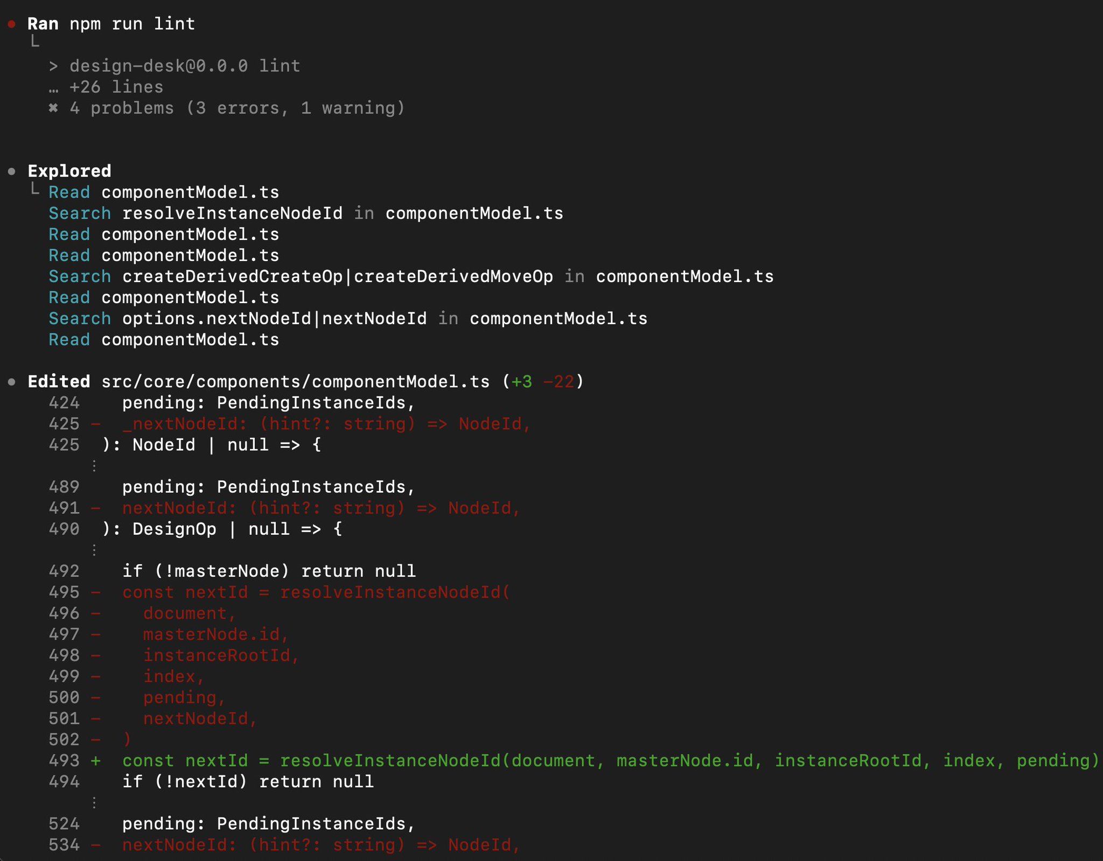Toggle the collapsed region after line 494

pos(95,802)
